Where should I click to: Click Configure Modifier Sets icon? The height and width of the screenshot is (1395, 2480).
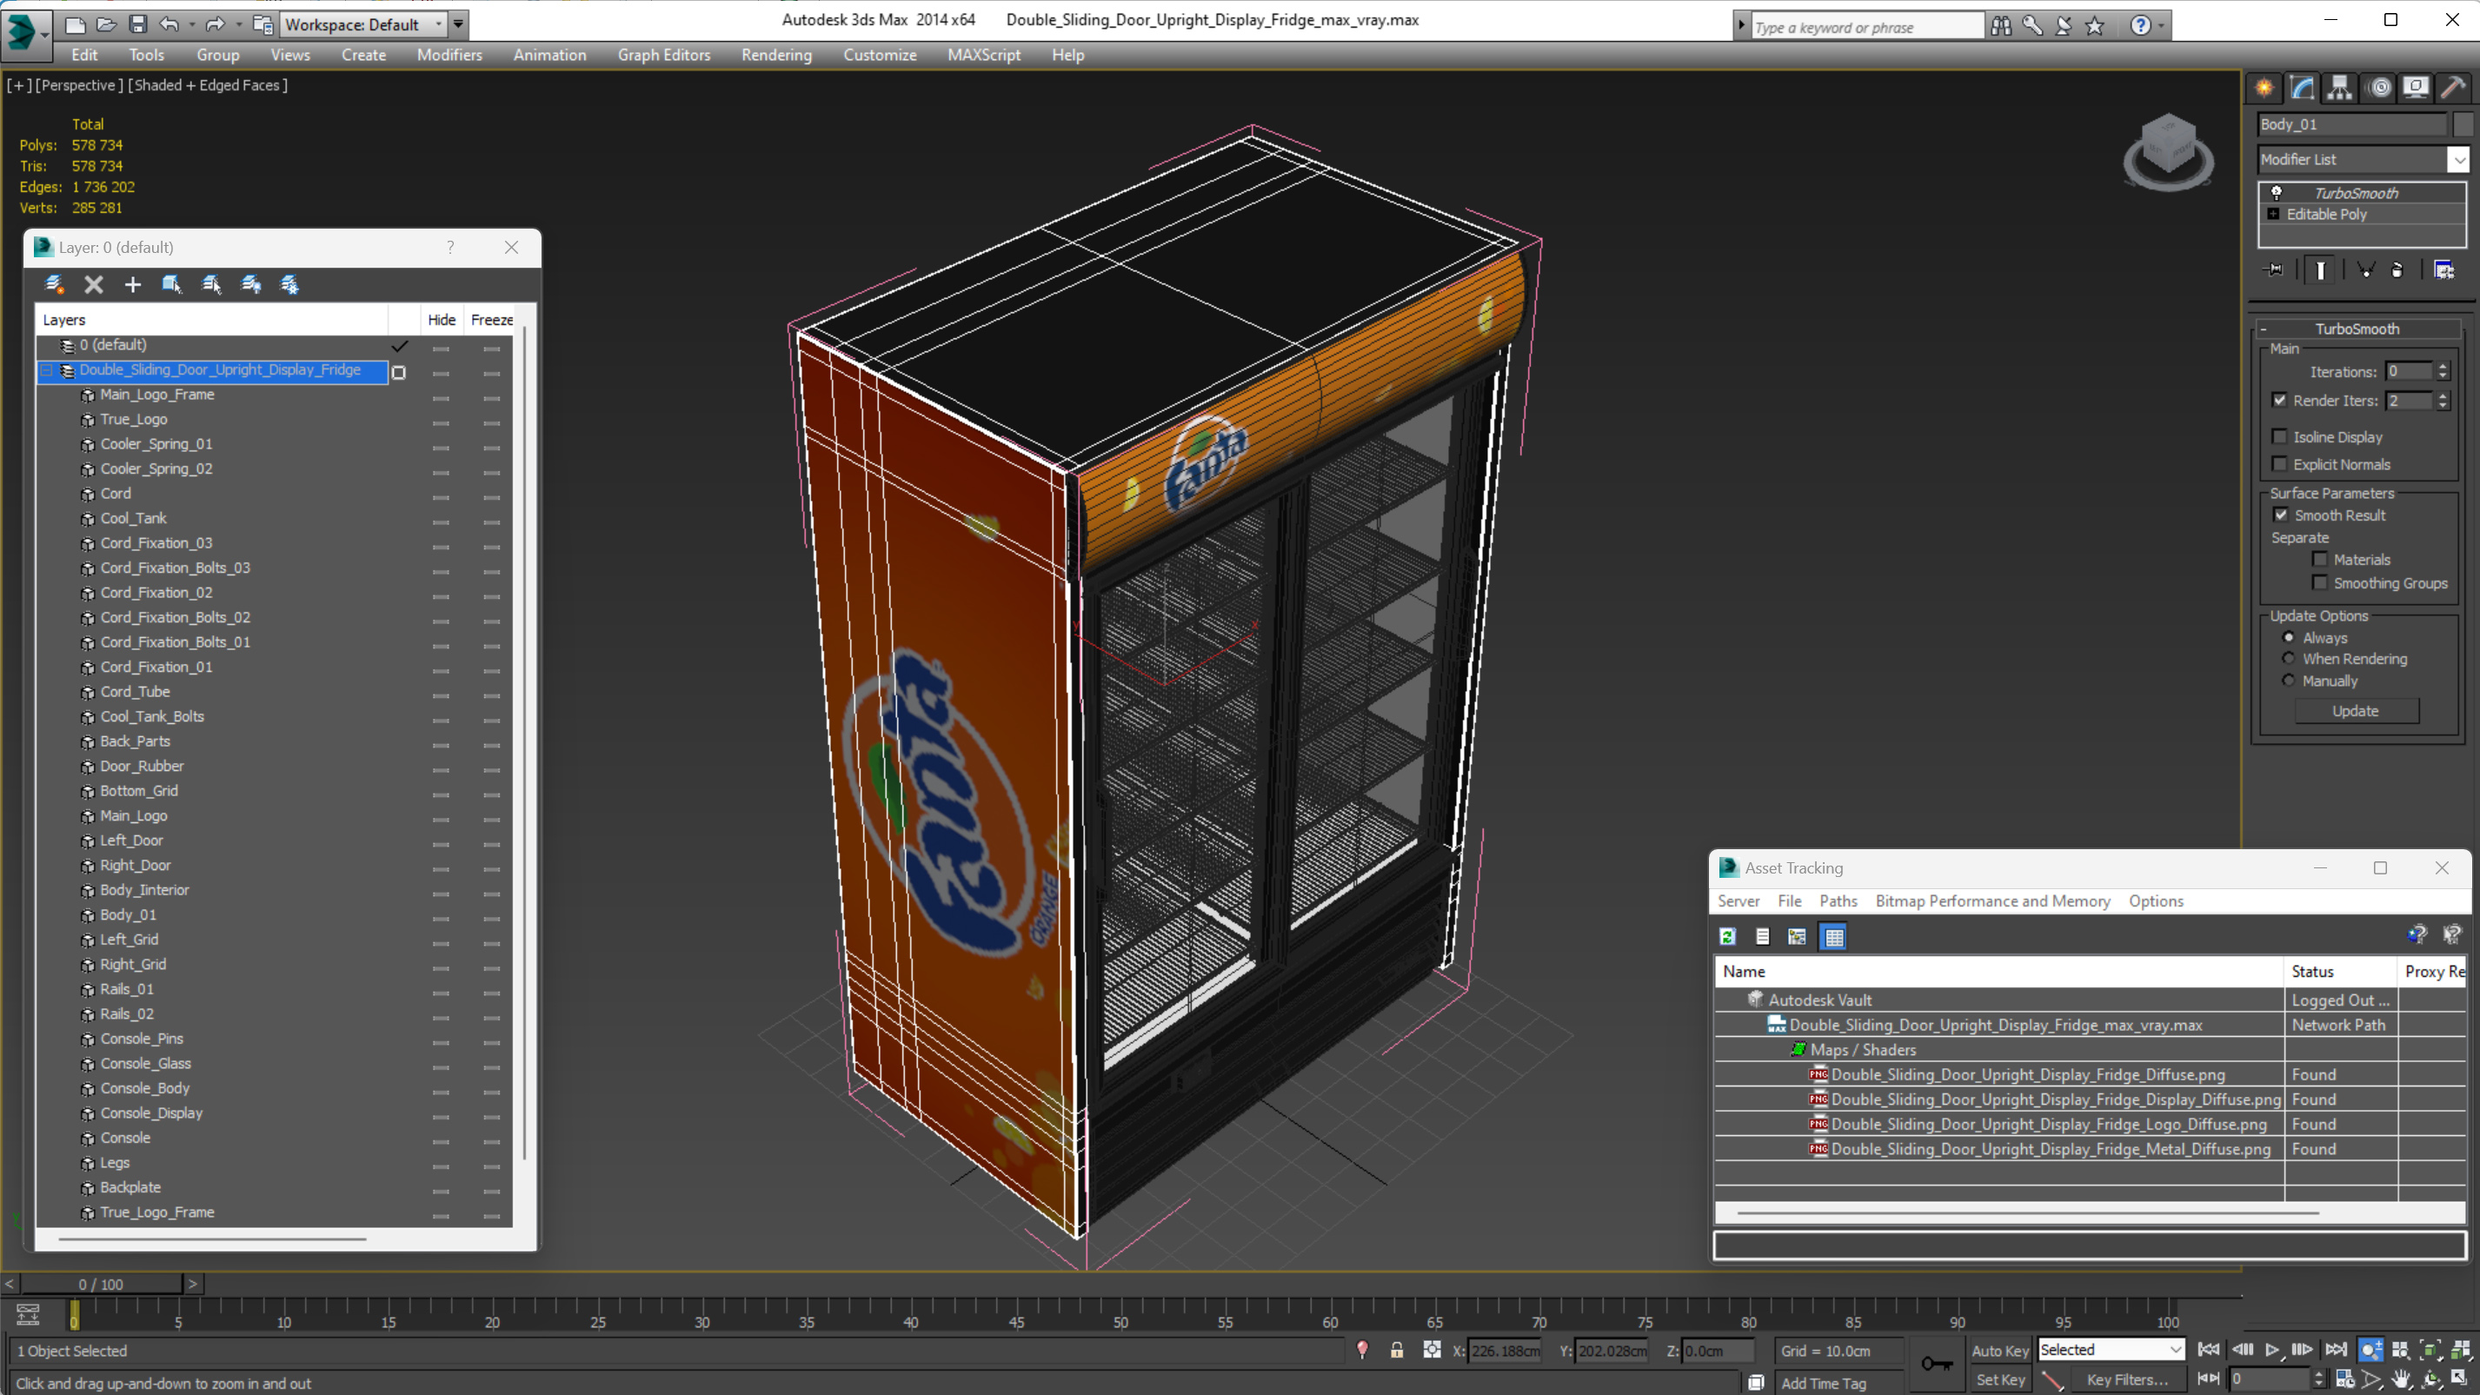2443,269
